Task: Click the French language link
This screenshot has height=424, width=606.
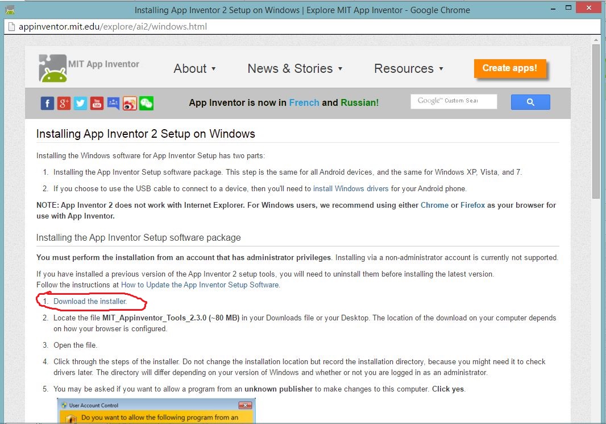Action: tap(304, 102)
